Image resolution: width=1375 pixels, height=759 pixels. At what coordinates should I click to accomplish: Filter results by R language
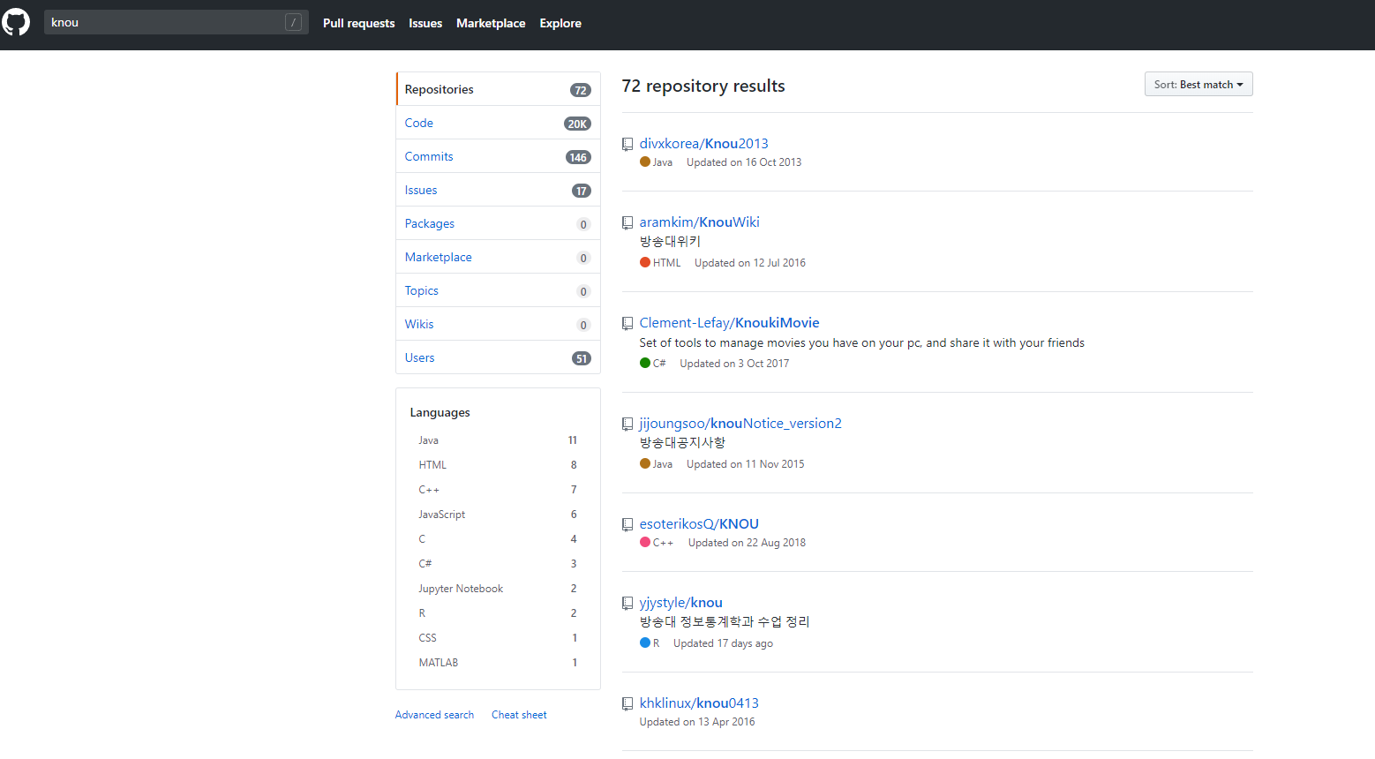coord(498,613)
